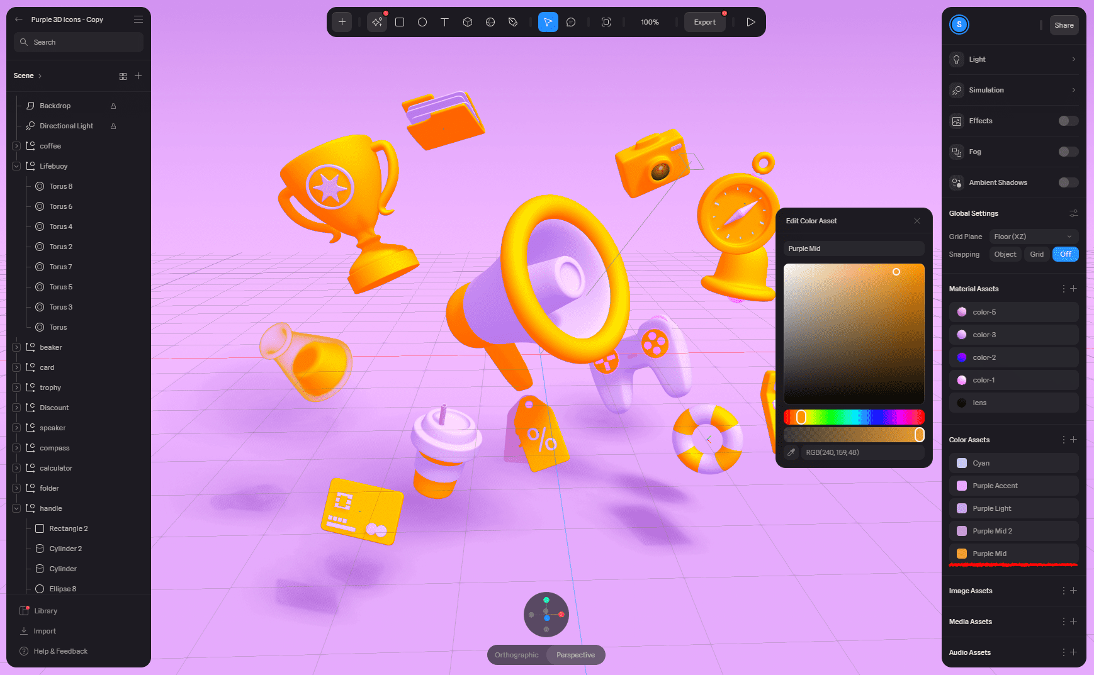Unlock the Directional Light lock icon
1094x675 pixels.
pyautogui.click(x=113, y=126)
